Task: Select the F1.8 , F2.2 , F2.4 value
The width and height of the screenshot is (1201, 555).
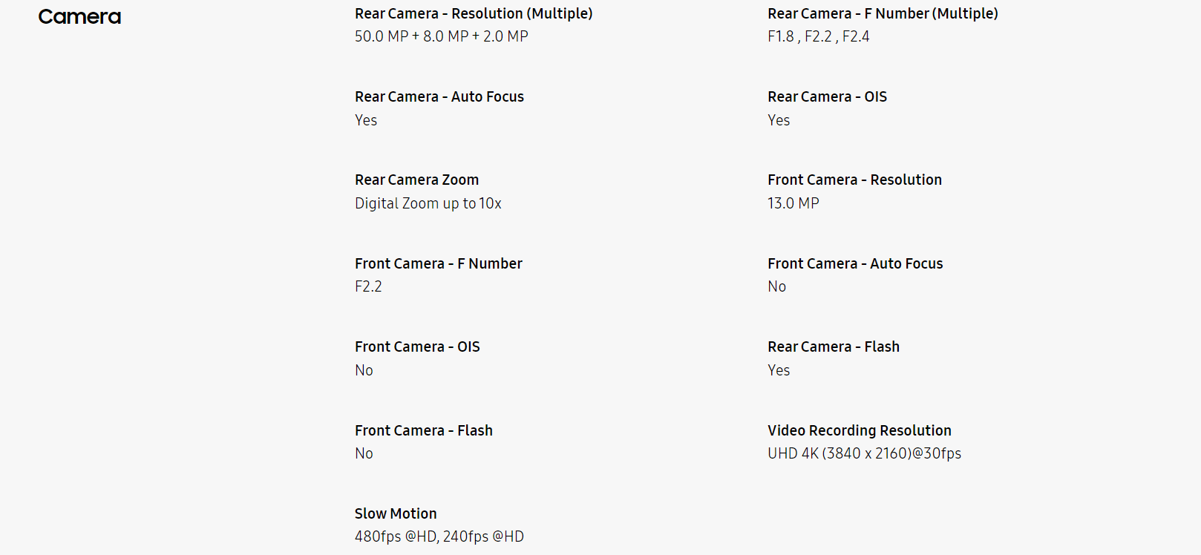Action: click(x=818, y=36)
